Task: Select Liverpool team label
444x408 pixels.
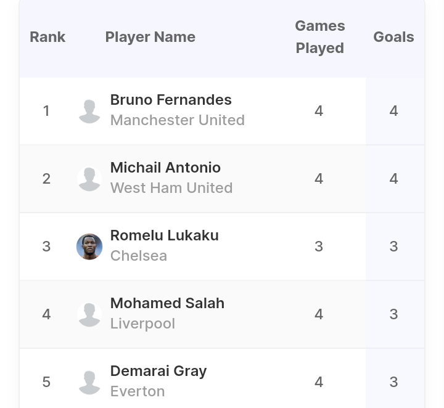Action: (142, 324)
